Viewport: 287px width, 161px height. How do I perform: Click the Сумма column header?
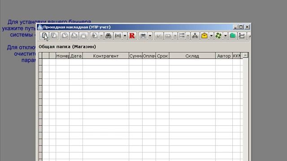[135, 56]
